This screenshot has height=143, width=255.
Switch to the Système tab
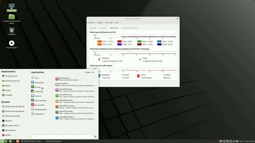point(93,28)
